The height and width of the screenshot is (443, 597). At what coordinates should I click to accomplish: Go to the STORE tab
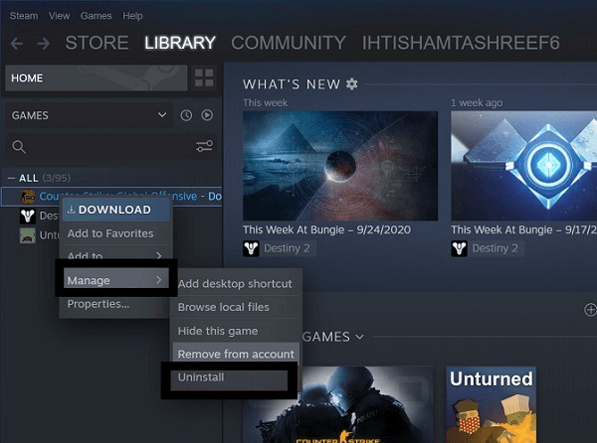point(97,43)
